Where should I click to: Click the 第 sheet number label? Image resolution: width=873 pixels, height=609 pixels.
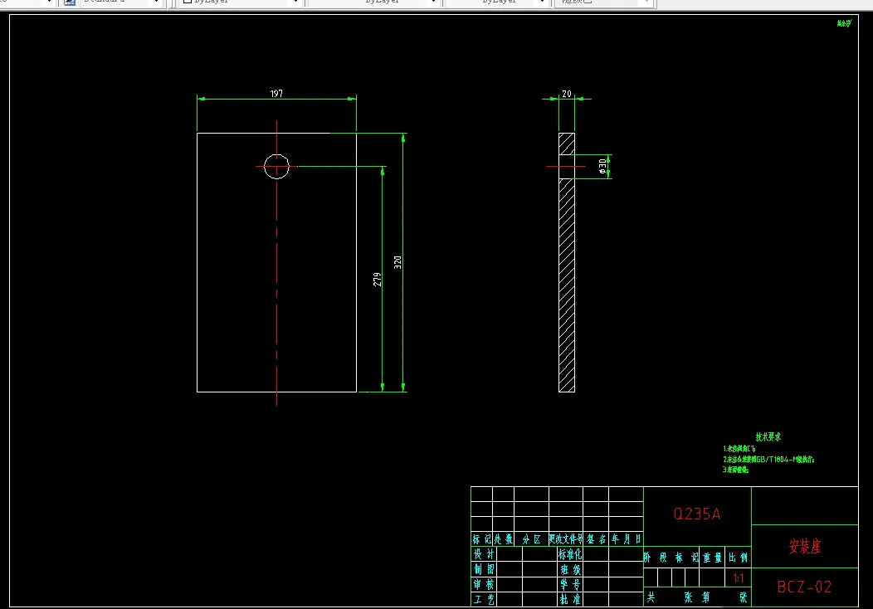tap(706, 597)
